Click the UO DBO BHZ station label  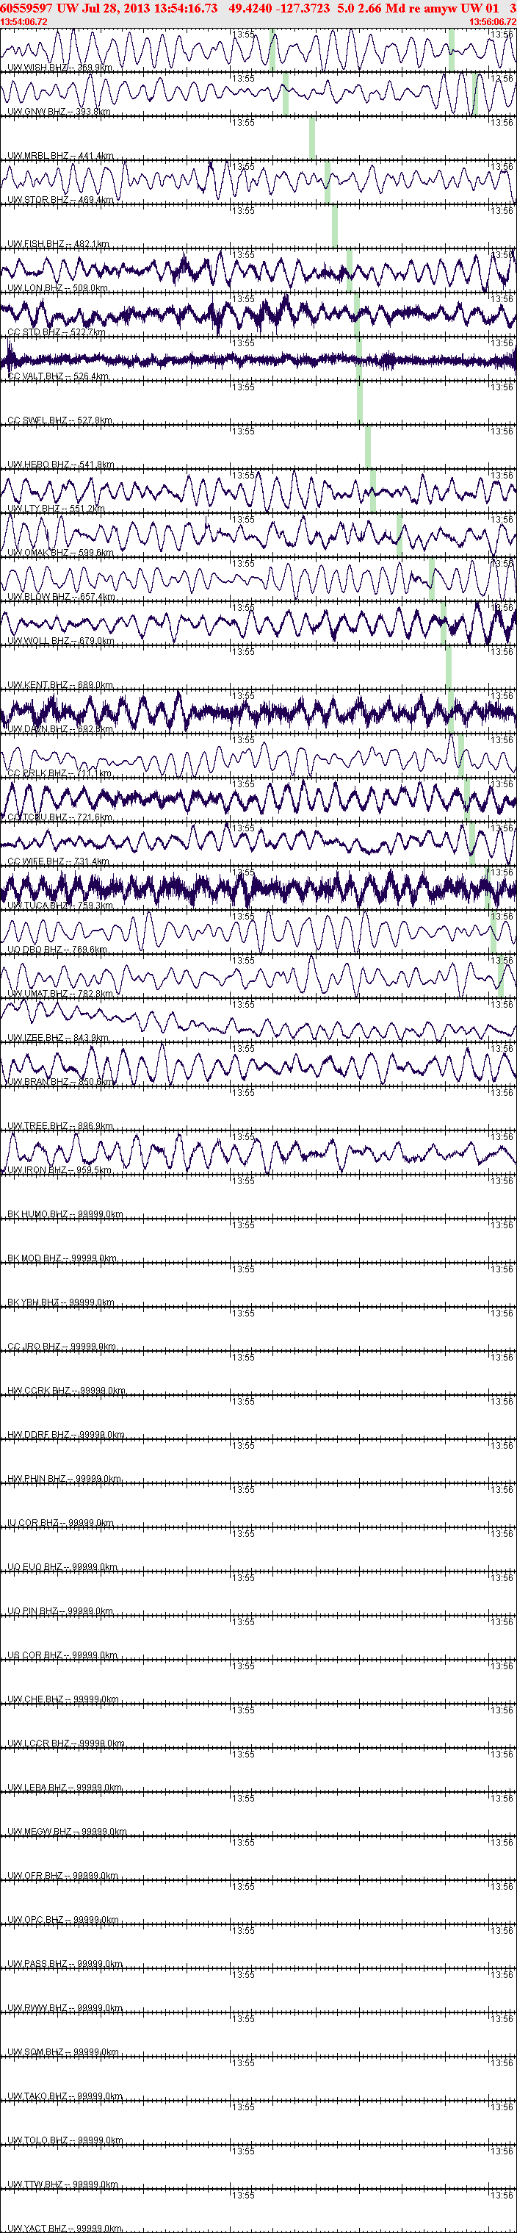pos(57,951)
